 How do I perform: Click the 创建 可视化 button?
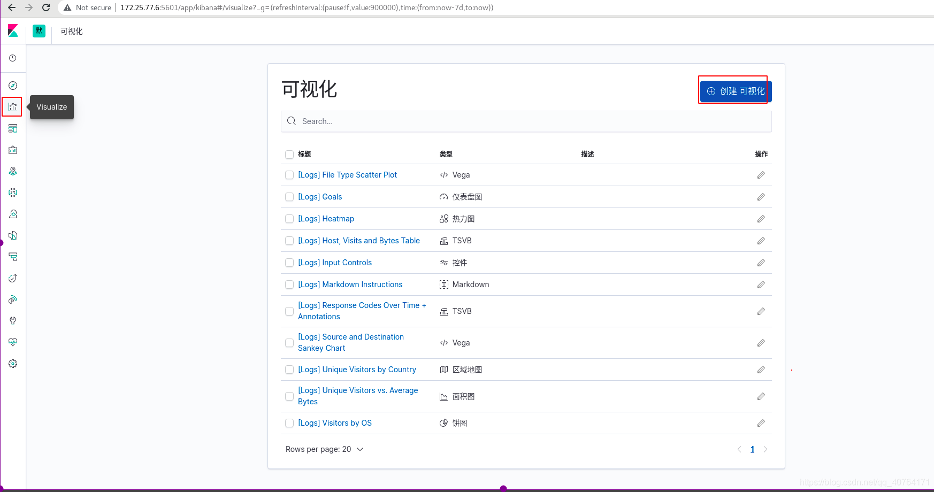coord(736,91)
